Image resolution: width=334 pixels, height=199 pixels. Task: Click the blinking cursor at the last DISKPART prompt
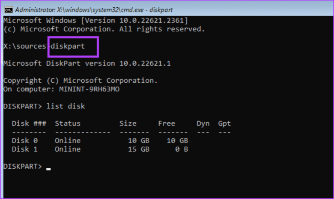(48, 169)
